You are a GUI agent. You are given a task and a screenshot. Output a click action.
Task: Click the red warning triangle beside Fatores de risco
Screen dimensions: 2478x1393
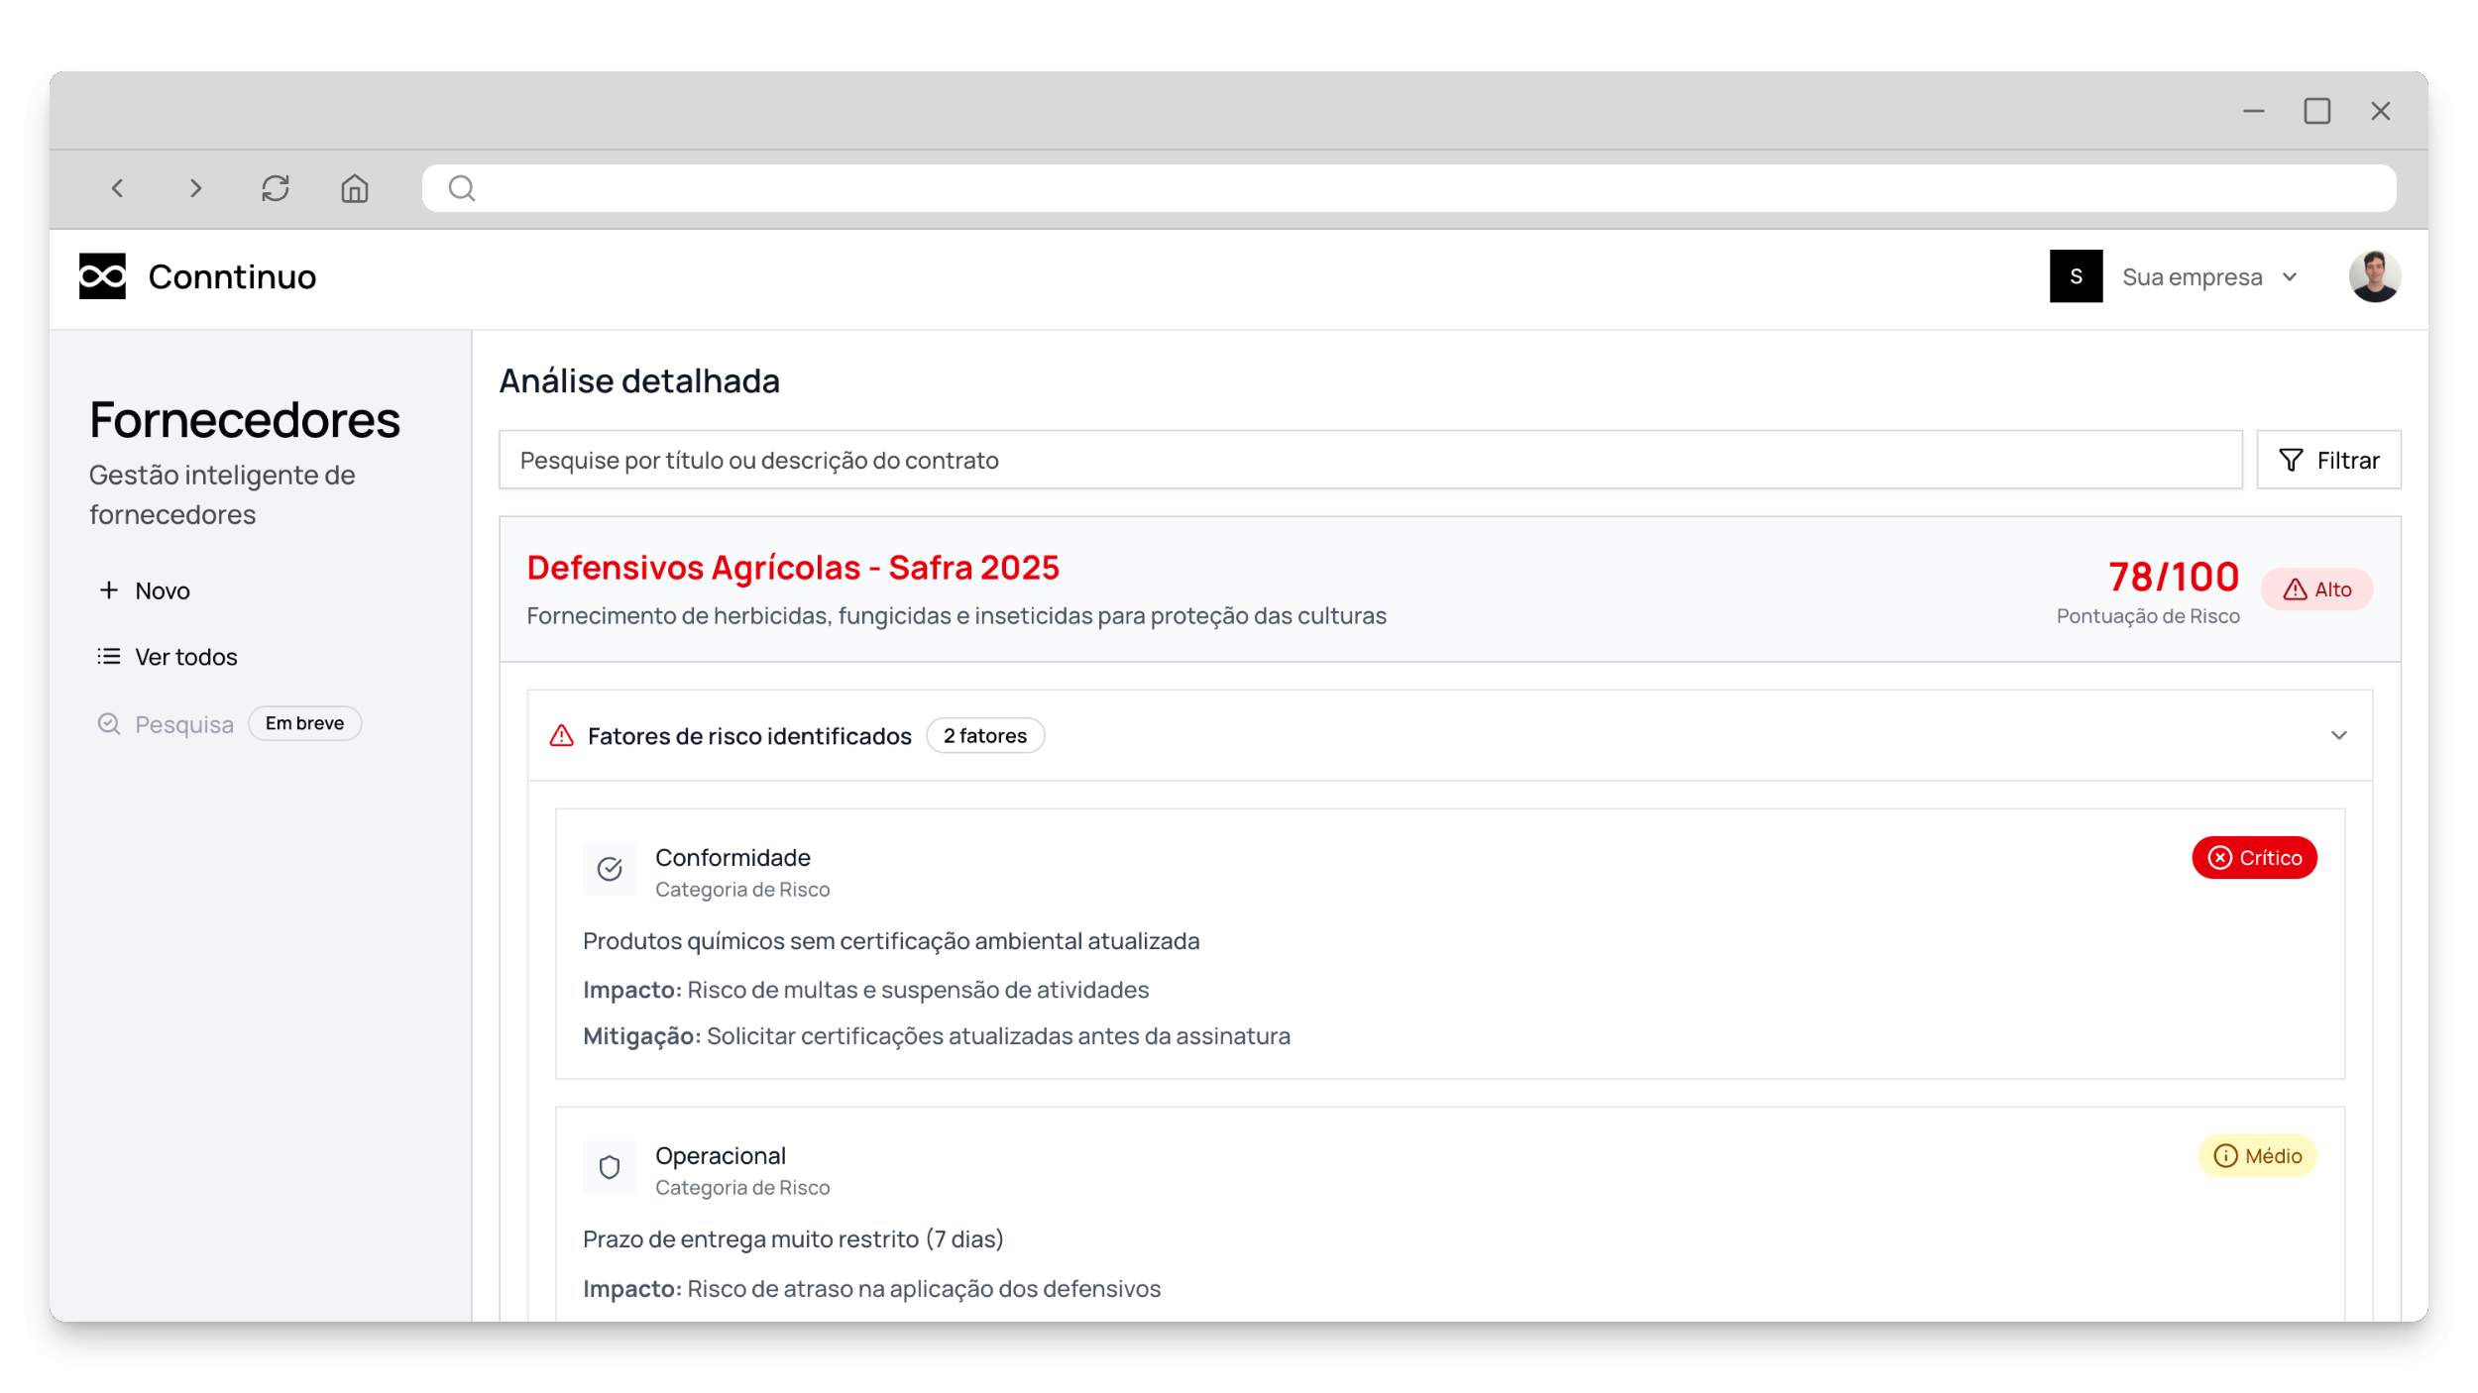pyautogui.click(x=562, y=736)
